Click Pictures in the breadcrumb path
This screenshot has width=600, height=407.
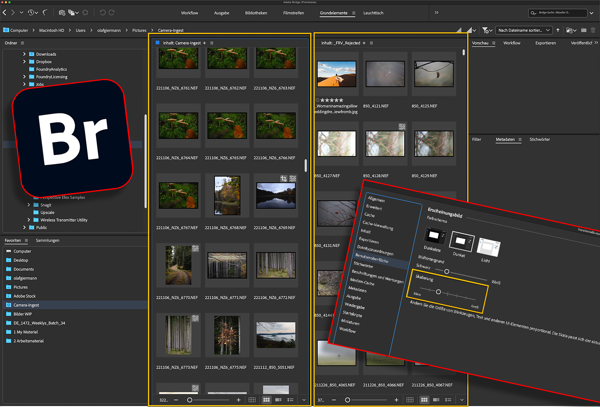click(139, 30)
